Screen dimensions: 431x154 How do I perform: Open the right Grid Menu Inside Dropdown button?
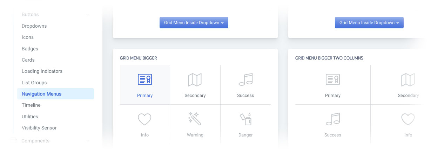369,23
